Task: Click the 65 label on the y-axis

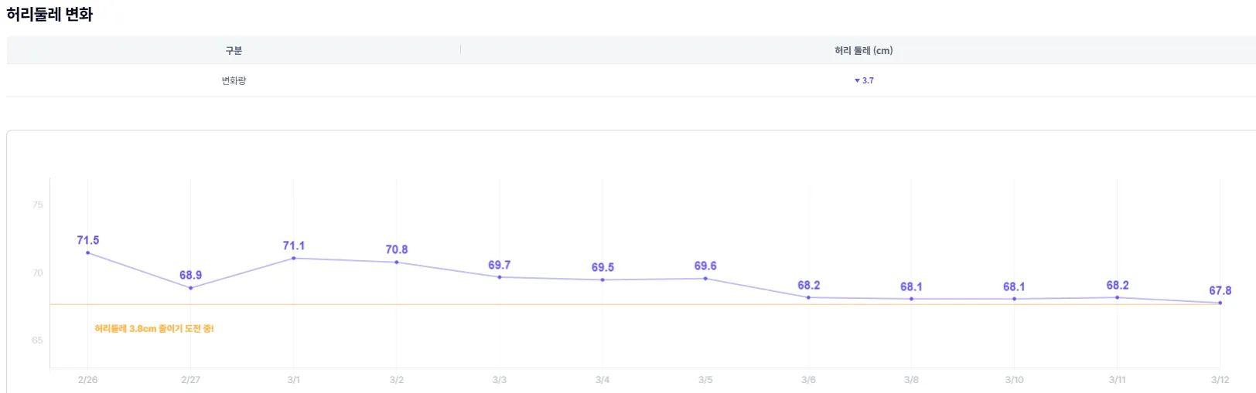Action: pos(38,340)
